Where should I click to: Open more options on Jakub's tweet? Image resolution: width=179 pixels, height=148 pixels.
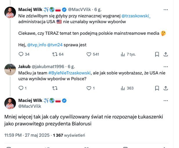click(166, 66)
